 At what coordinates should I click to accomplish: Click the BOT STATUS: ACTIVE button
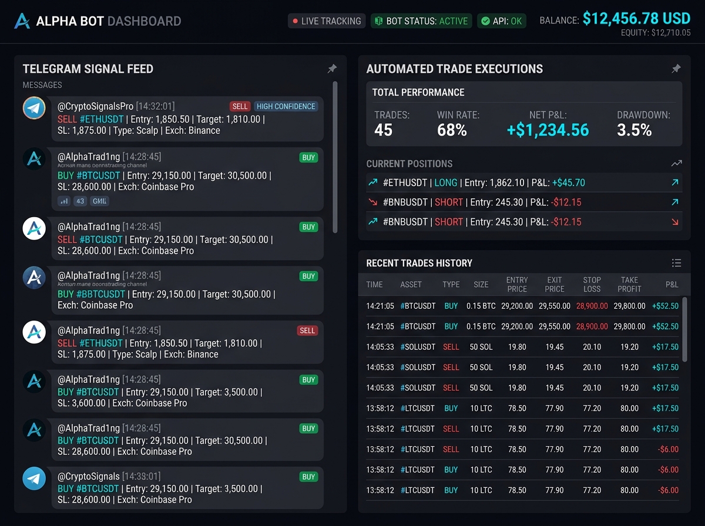[421, 21]
